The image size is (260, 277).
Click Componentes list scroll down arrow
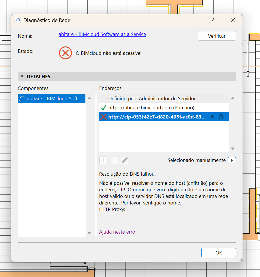click(89, 233)
